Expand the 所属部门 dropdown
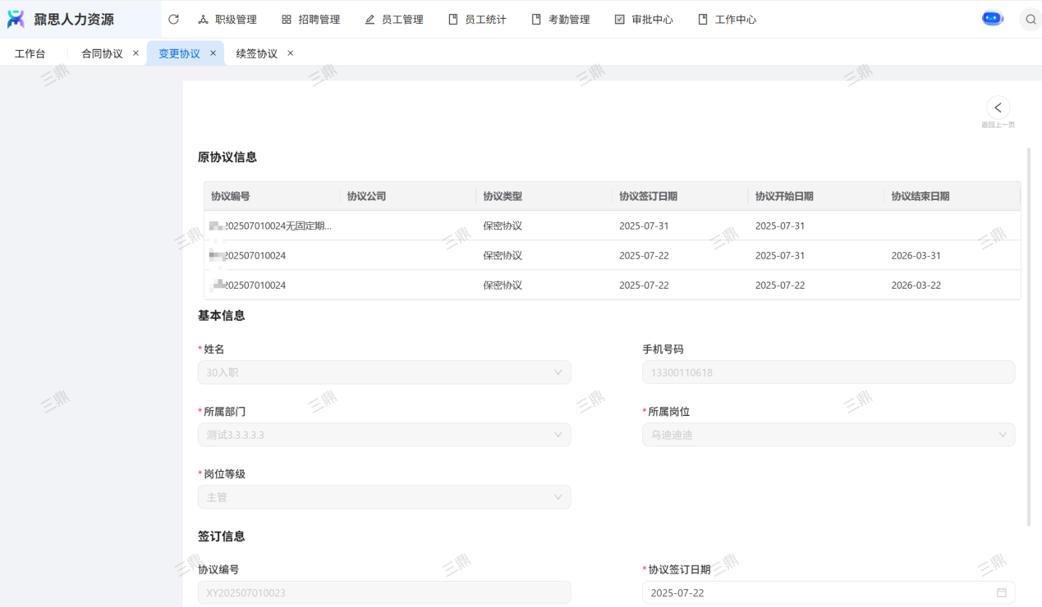 [558, 435]
